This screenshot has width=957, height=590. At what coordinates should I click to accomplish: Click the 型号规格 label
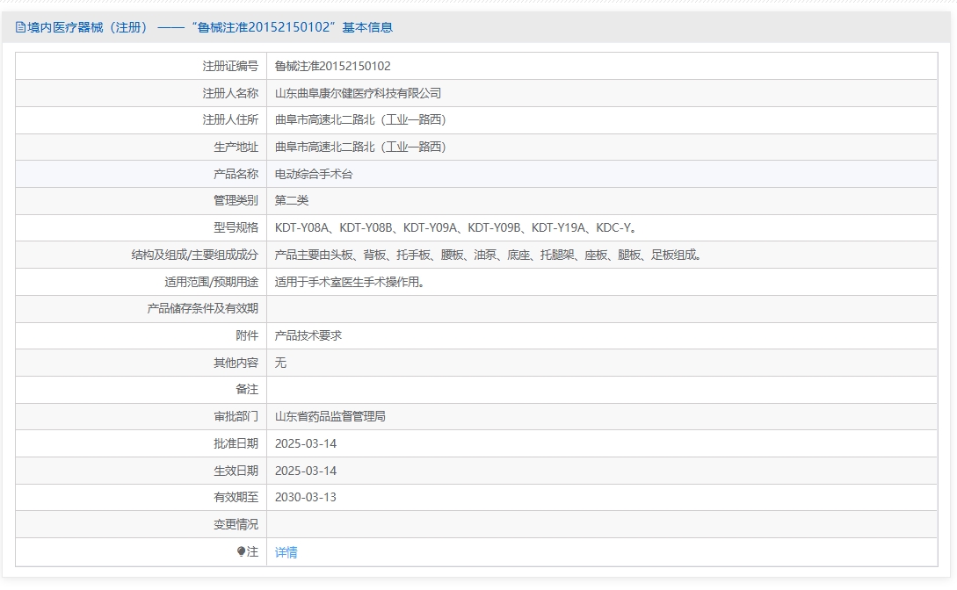[x=236, y=228]
